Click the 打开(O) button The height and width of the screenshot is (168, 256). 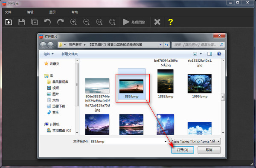coord(183,150)
